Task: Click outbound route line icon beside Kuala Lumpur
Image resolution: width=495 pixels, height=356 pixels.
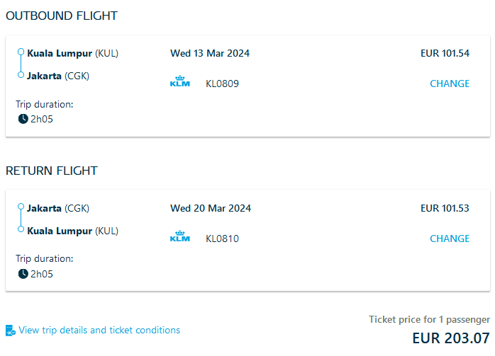Action: (21, 64)
